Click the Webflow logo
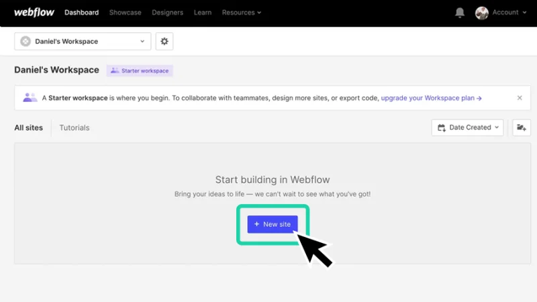Image resolution: width=537 pixels, height=302 pixels. click(x=34, y=12)
